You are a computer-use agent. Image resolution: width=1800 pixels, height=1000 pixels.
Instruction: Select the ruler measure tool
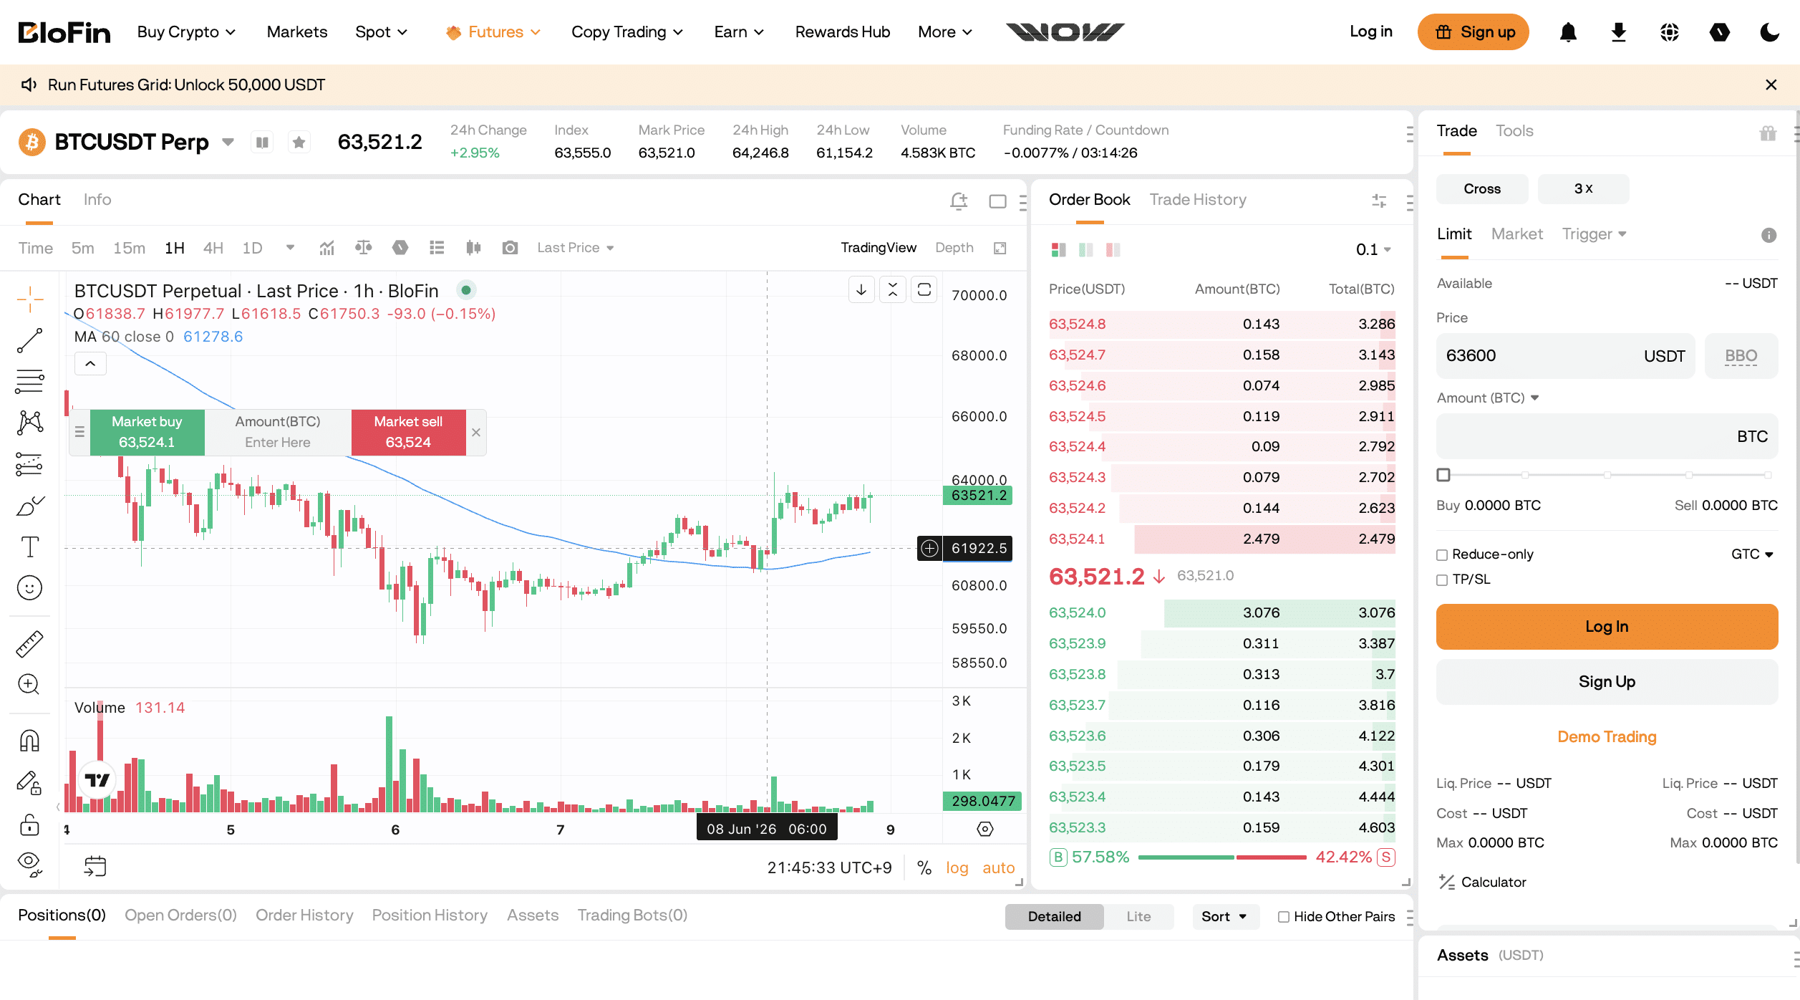click(x=30, y=644)
